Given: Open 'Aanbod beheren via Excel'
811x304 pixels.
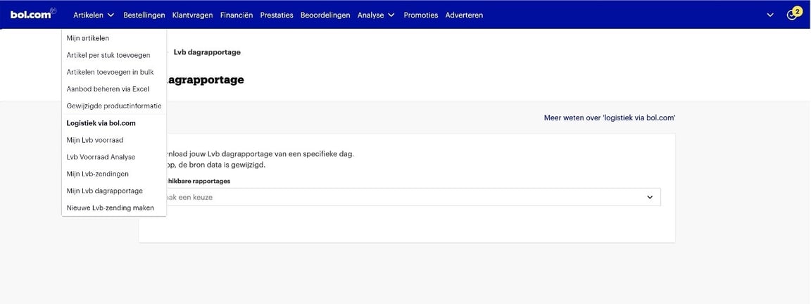Looking at the screenshot, I should coord(108,89).
